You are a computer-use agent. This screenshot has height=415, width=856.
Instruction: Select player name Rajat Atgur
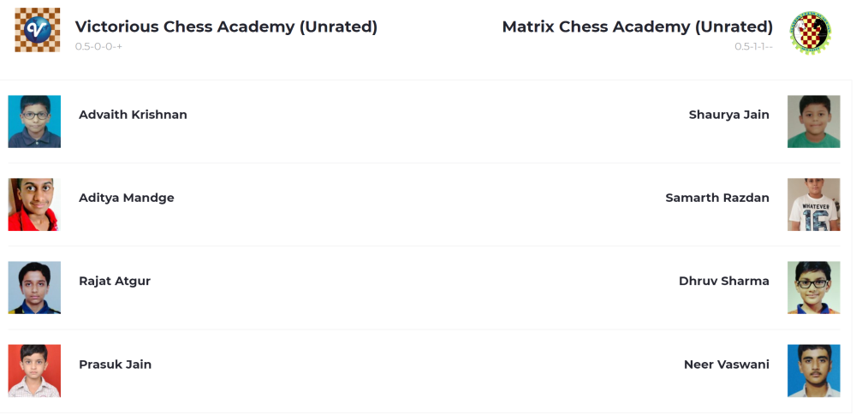(115, 281)
